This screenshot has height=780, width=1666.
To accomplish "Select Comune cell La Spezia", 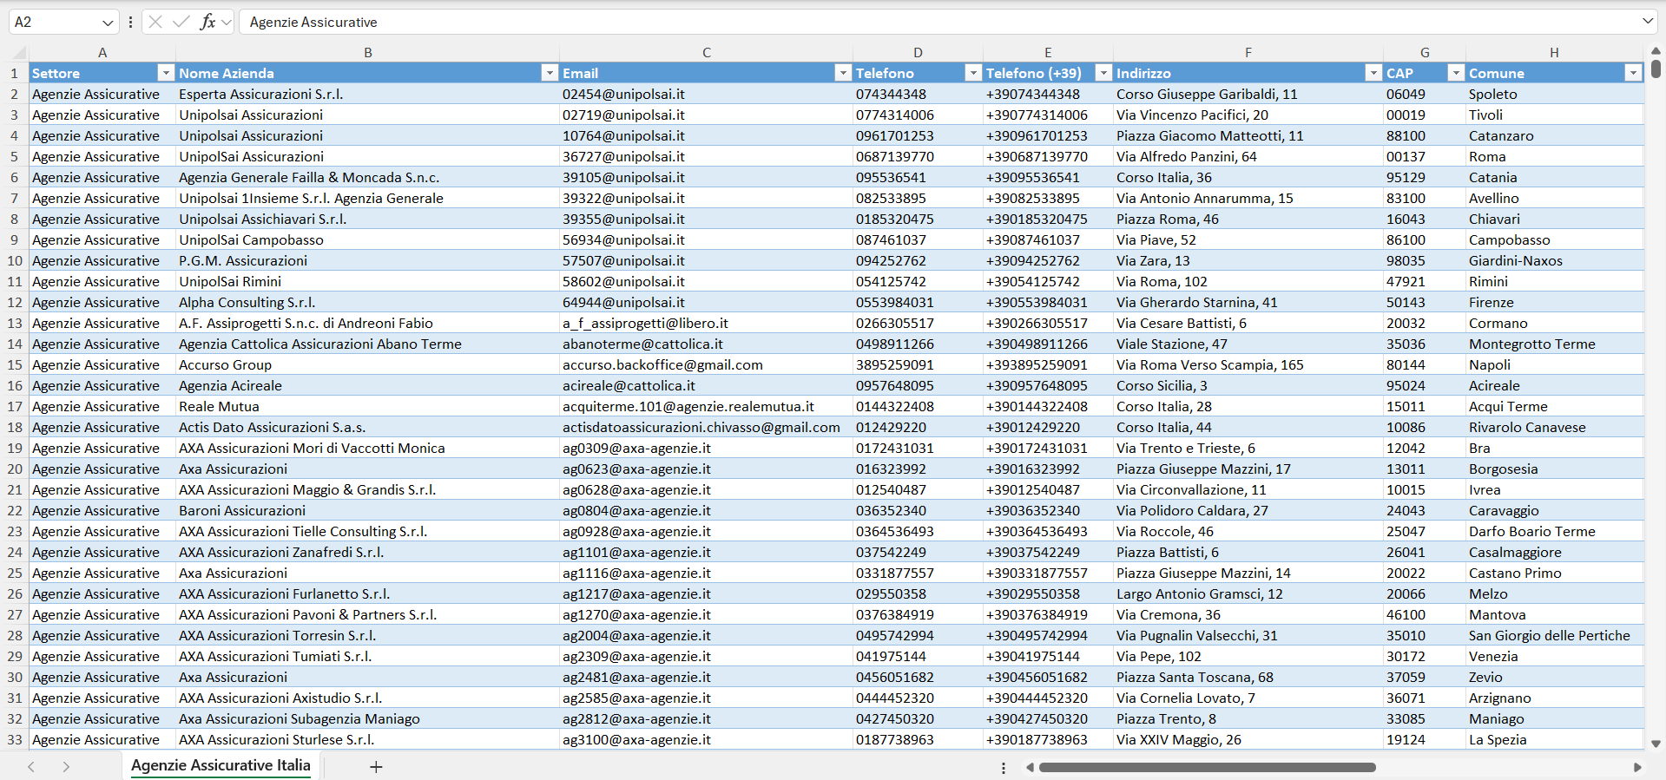I will tap(1555, 739).
